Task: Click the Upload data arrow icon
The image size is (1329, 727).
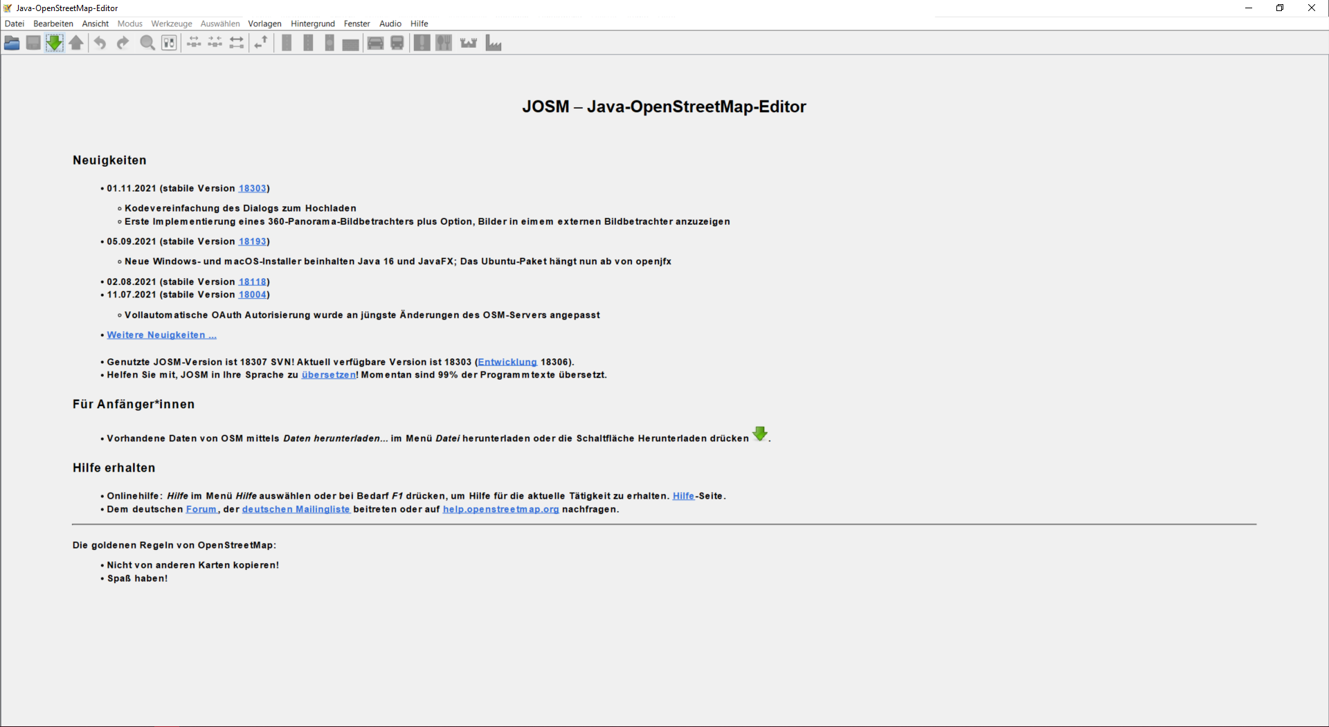Action: tap(76, 43)
